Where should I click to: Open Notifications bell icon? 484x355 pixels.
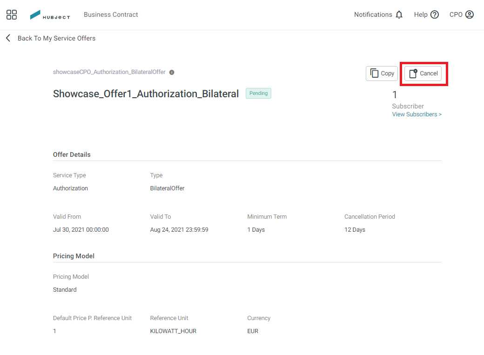pyautogui.click(x=399, y=14)
